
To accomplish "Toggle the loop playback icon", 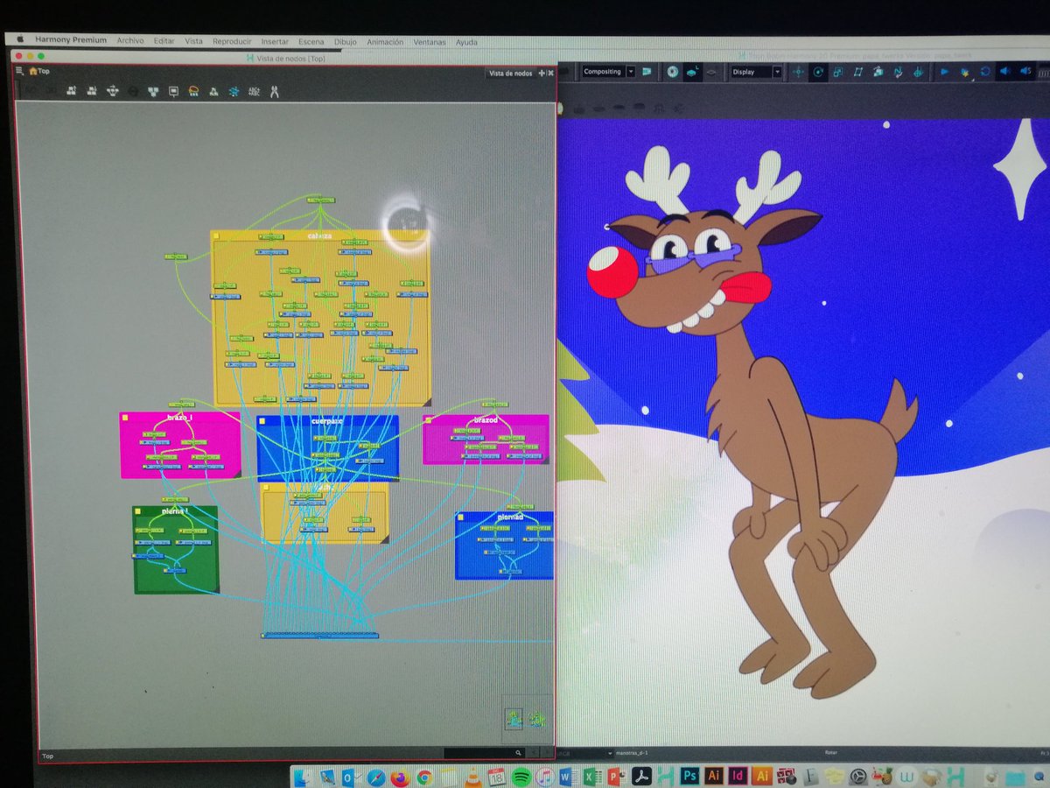I will coord(984,72).
